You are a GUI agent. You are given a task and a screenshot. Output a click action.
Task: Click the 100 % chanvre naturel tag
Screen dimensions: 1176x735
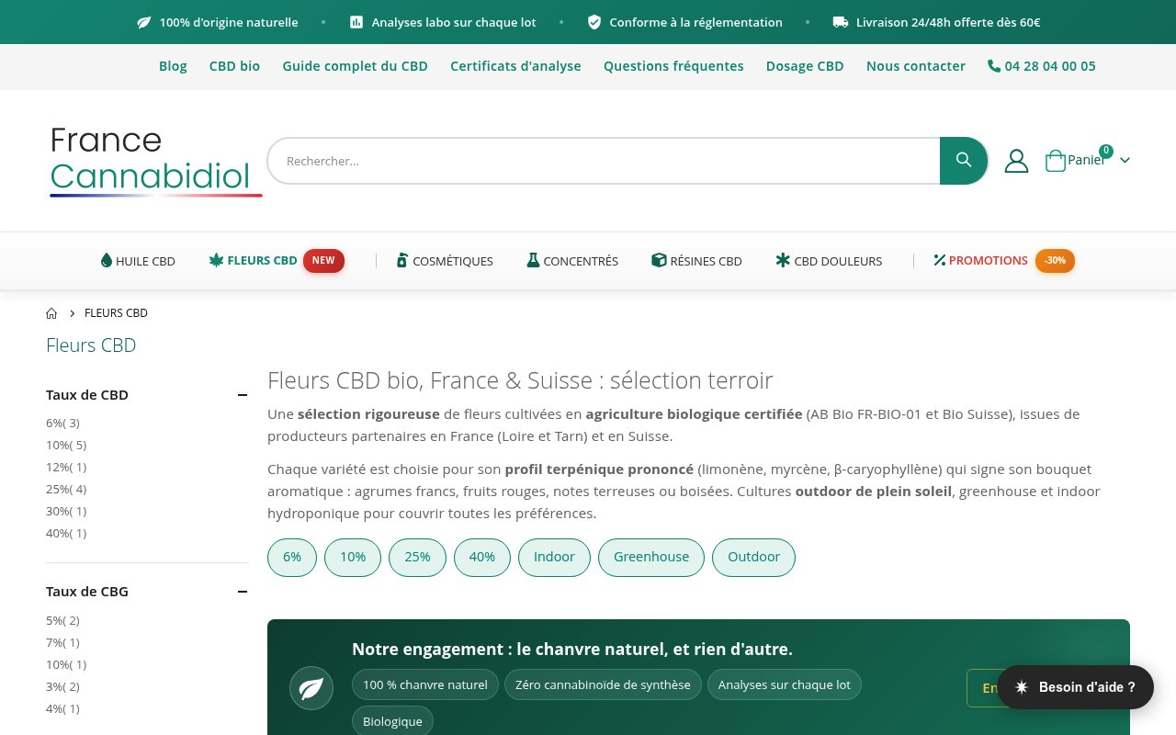[x=425, y=684]
